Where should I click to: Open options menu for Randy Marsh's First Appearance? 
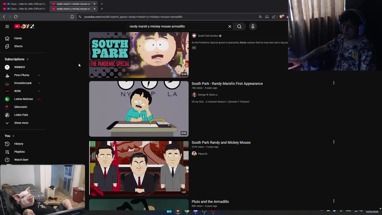click(334, 83)
